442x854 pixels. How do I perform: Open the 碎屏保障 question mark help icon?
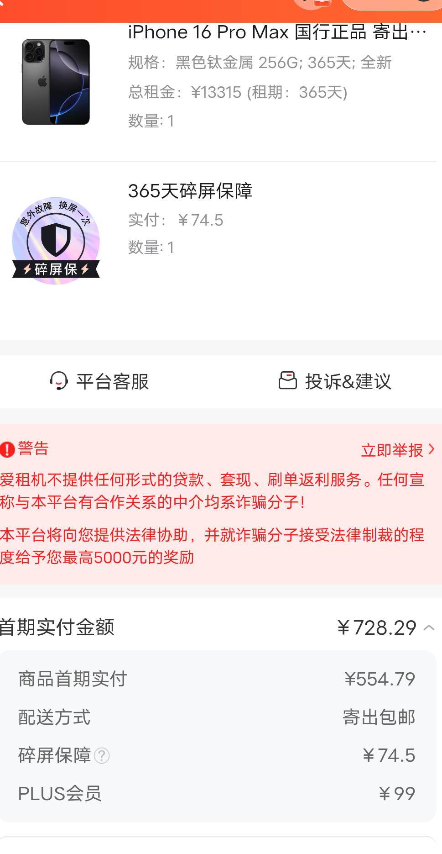[x=102, y=756]
